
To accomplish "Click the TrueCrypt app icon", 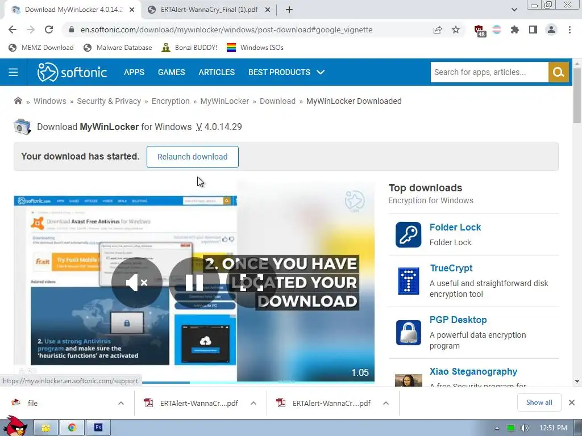I will pos(408,281).
